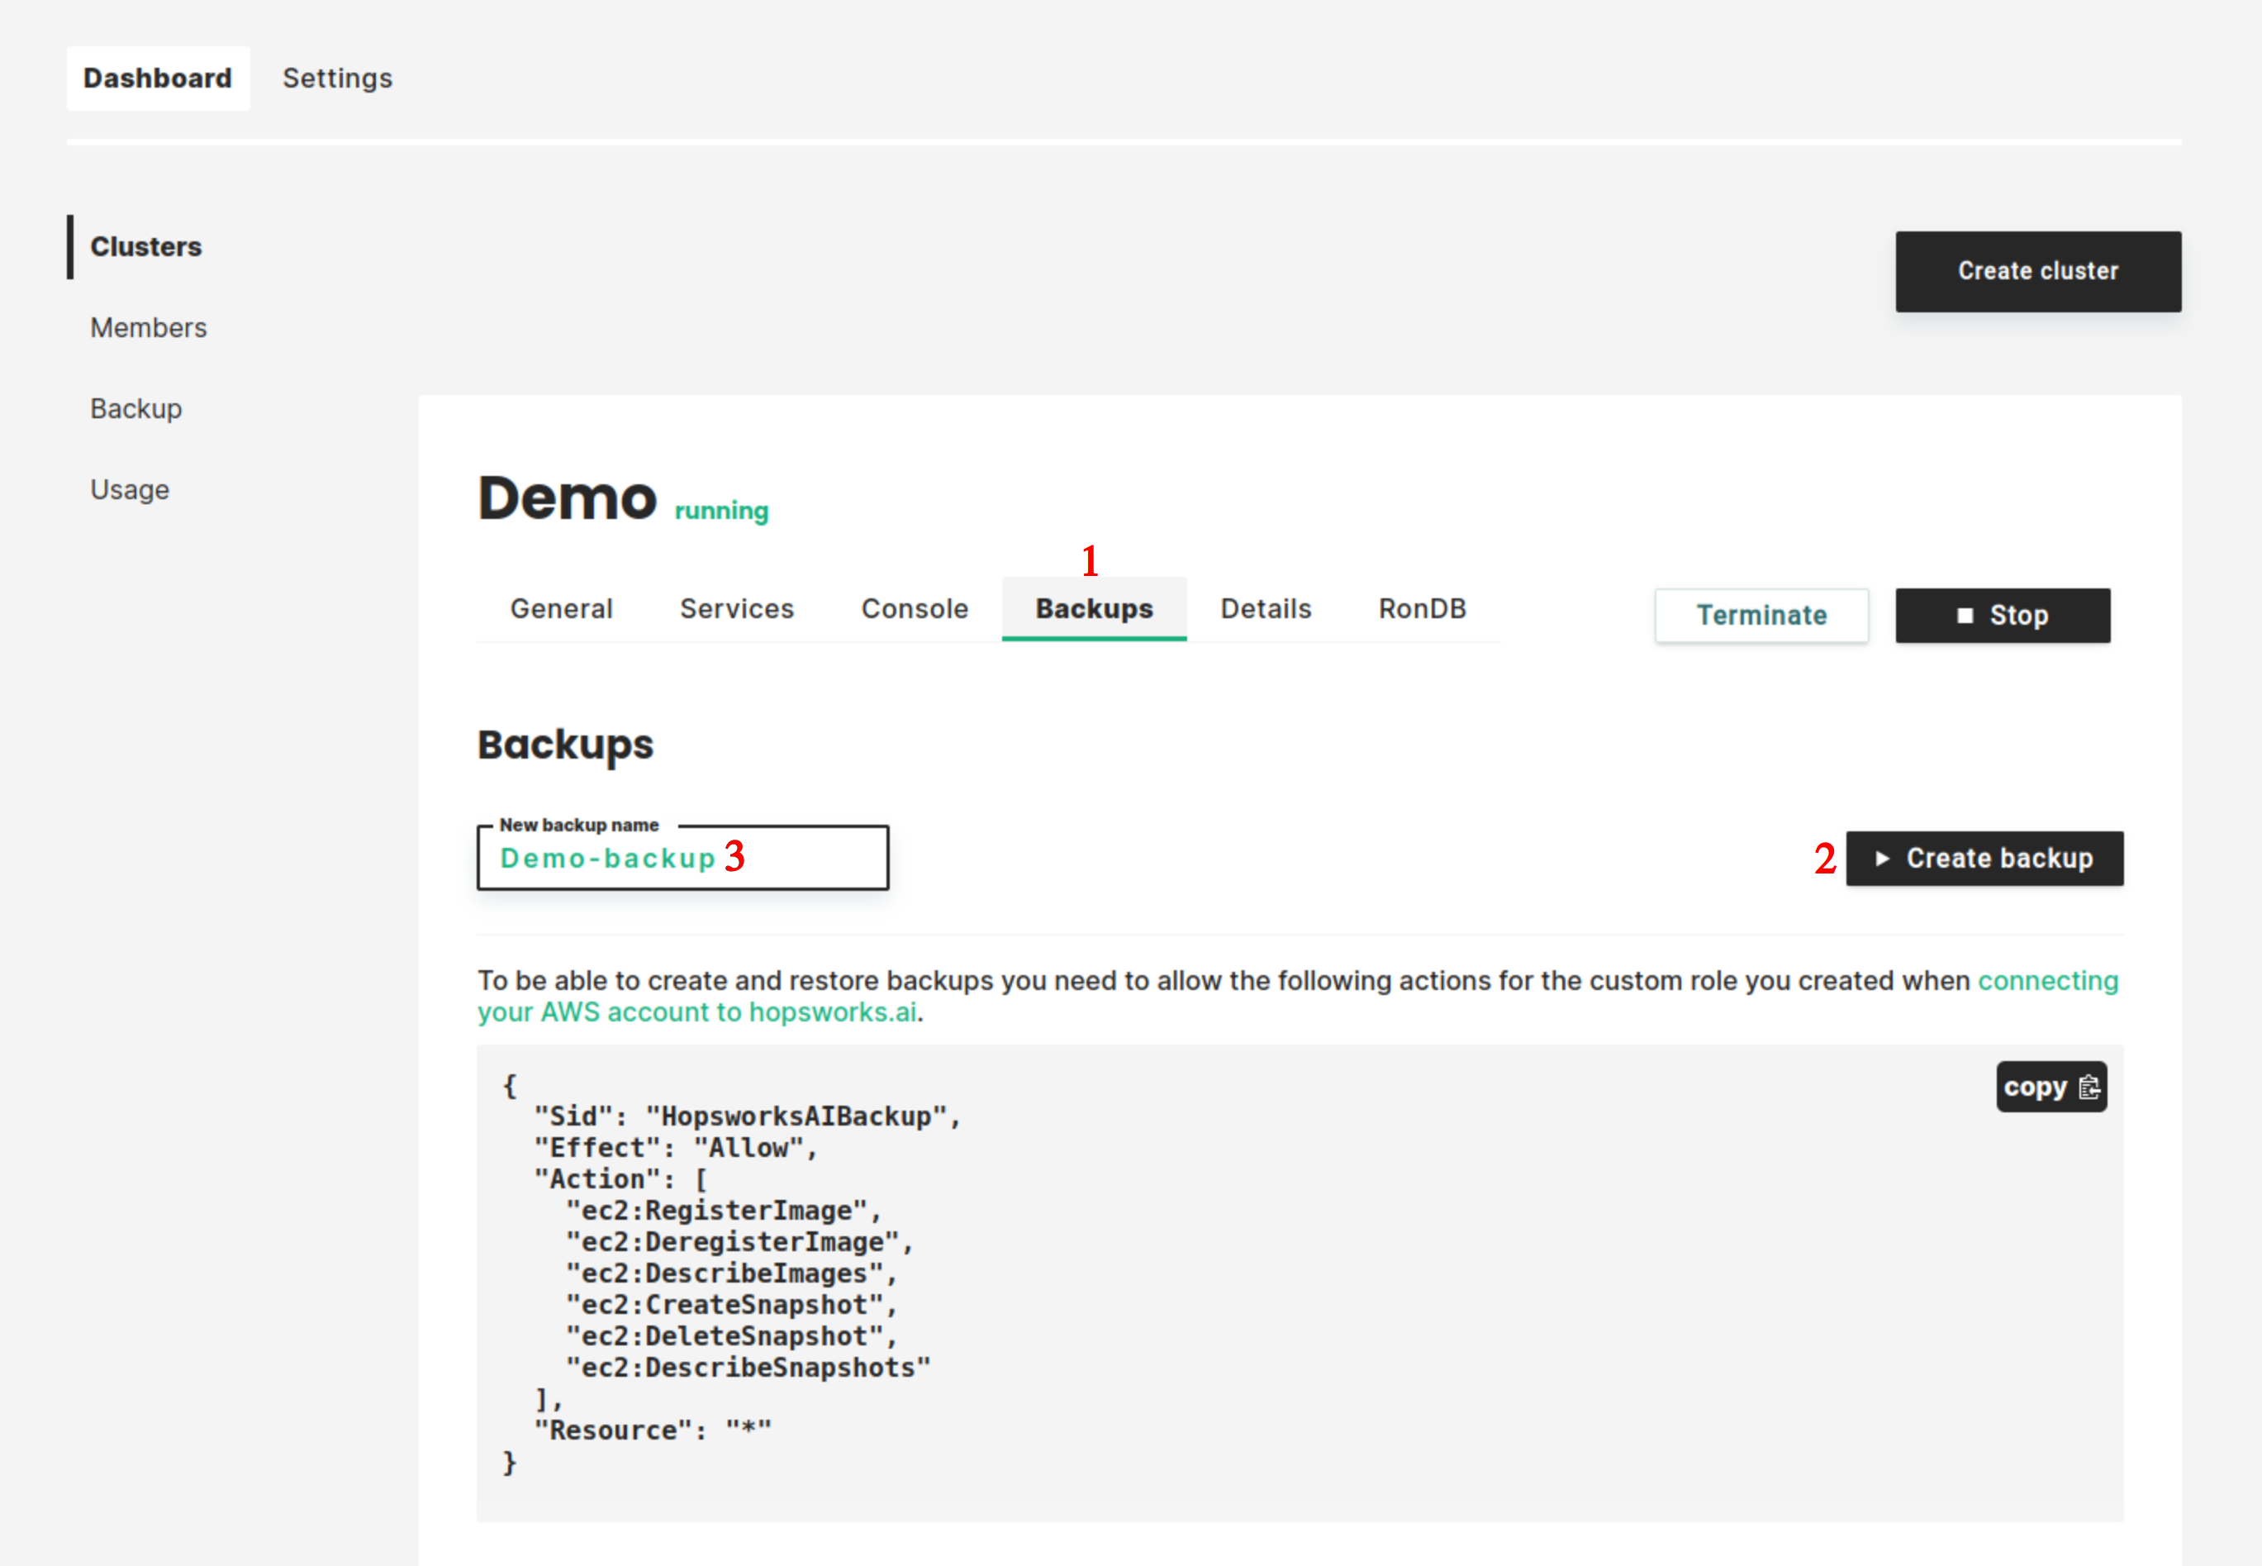The height and width of the screenshot is (1566, 2262).
Task: Click Usage in the sidebar
Action: 129,488
